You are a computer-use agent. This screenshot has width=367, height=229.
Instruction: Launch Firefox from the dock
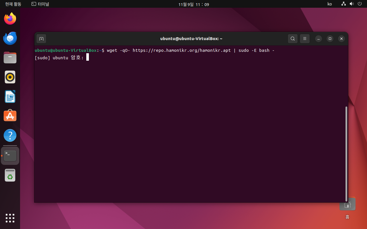click(x=10, y=19)
